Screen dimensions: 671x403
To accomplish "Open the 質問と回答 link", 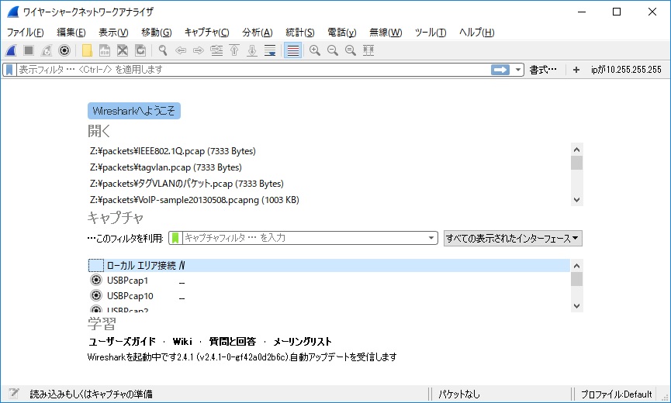I will point(233,342).
